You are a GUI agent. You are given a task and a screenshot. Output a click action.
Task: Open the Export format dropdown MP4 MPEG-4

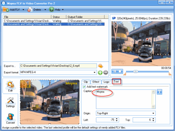(58, 72)
